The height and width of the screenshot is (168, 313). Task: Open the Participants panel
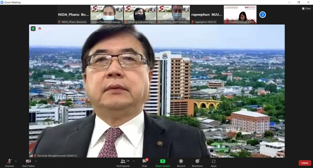pyautogui.click(x=123, y=163)
